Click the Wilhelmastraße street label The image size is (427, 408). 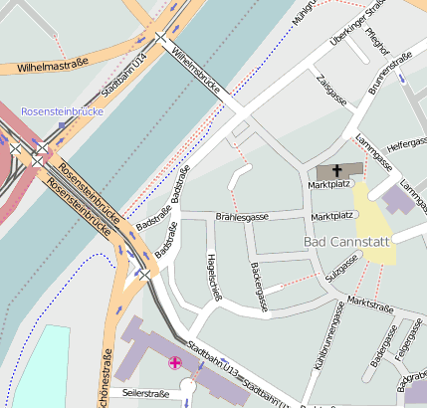(53, 65)
